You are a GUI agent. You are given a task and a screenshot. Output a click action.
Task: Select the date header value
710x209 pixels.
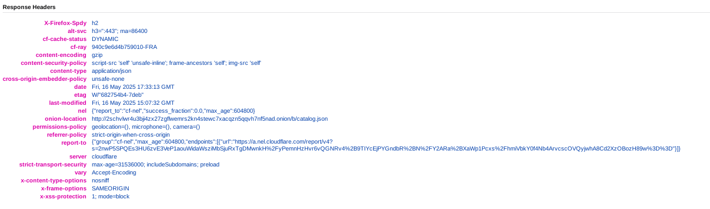click(x=133, y=87)
